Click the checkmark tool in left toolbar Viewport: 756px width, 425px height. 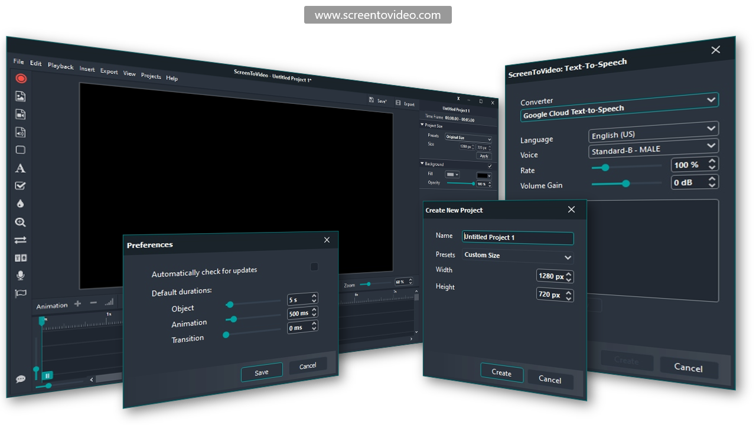point(21,186)
